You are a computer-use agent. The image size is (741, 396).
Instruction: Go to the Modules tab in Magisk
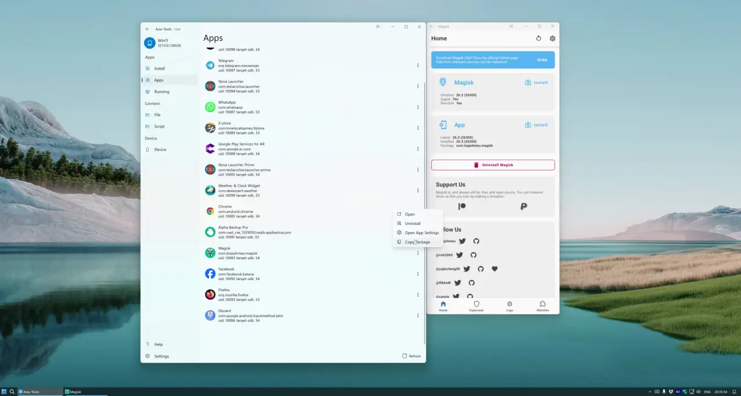543,306
